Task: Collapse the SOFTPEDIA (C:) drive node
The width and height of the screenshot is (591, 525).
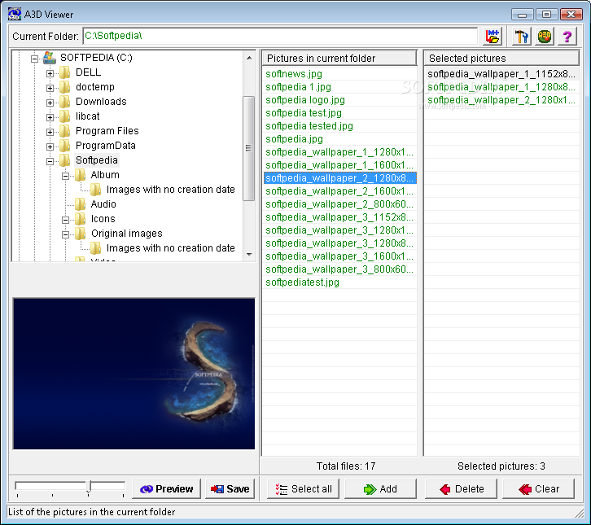Action: [35, 59]
